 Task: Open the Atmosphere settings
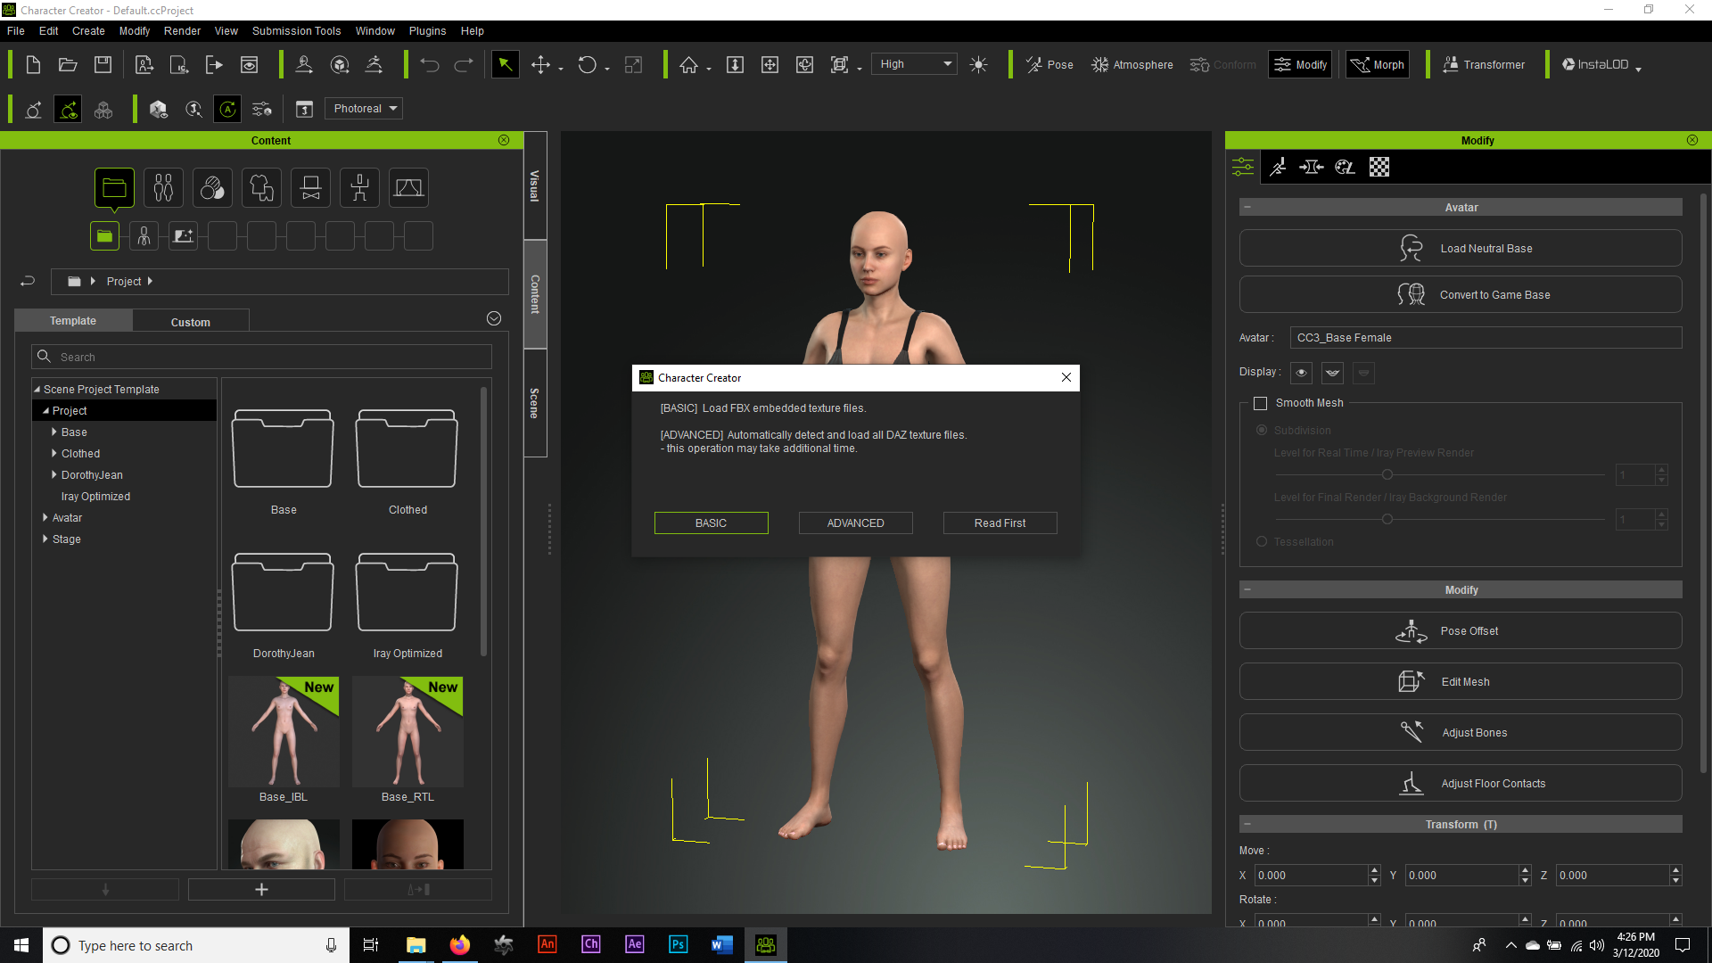[x=1132, y=64]
